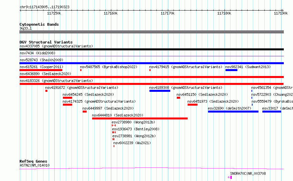Open nsv4179415 (gnomADStructuralVariants) label
Image resolution: width=293 pixels, height=181 pixels.
tap(186, 67)
